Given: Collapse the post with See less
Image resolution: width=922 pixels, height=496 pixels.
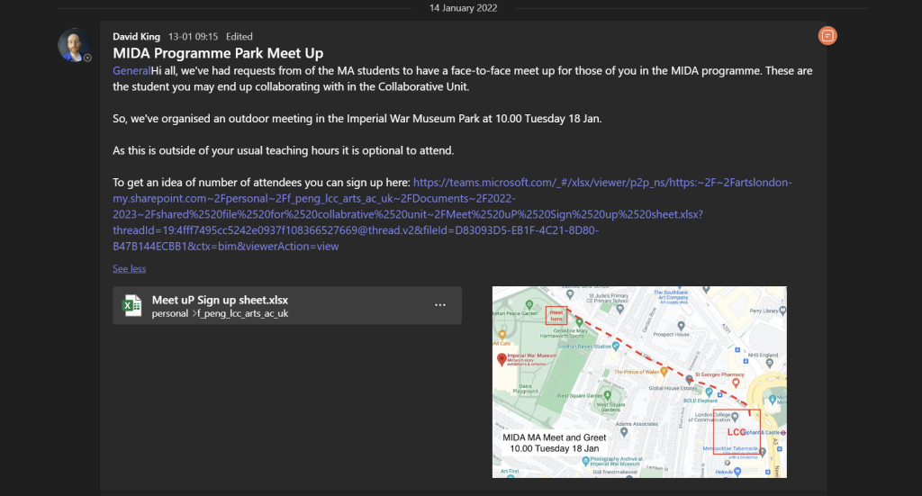Looking at the screenshot, I should (129, 268).
